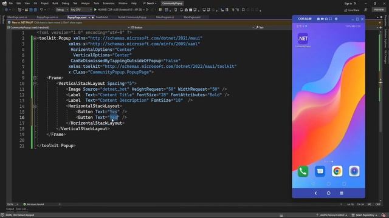Switch to the MauiProgram.cs tab
Viewport: 389px width, 218px height.
click(x=165, y=18)
